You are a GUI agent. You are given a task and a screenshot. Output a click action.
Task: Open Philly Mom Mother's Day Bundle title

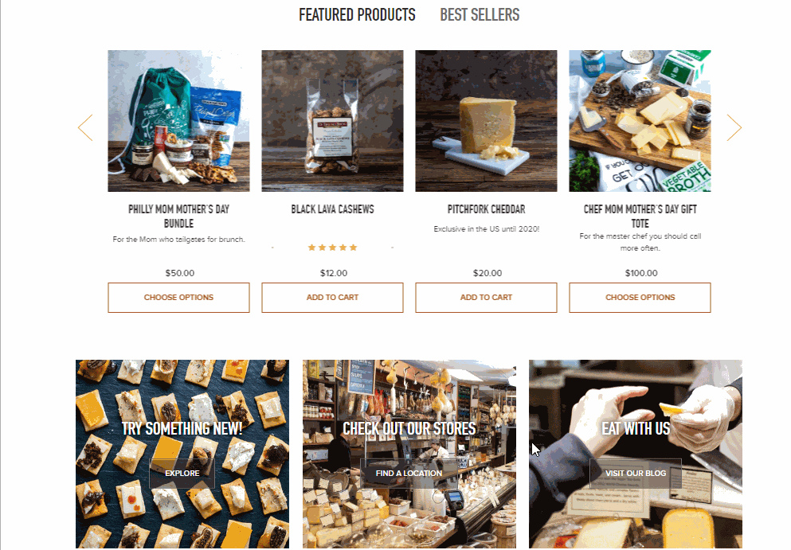tap(178, 216)
